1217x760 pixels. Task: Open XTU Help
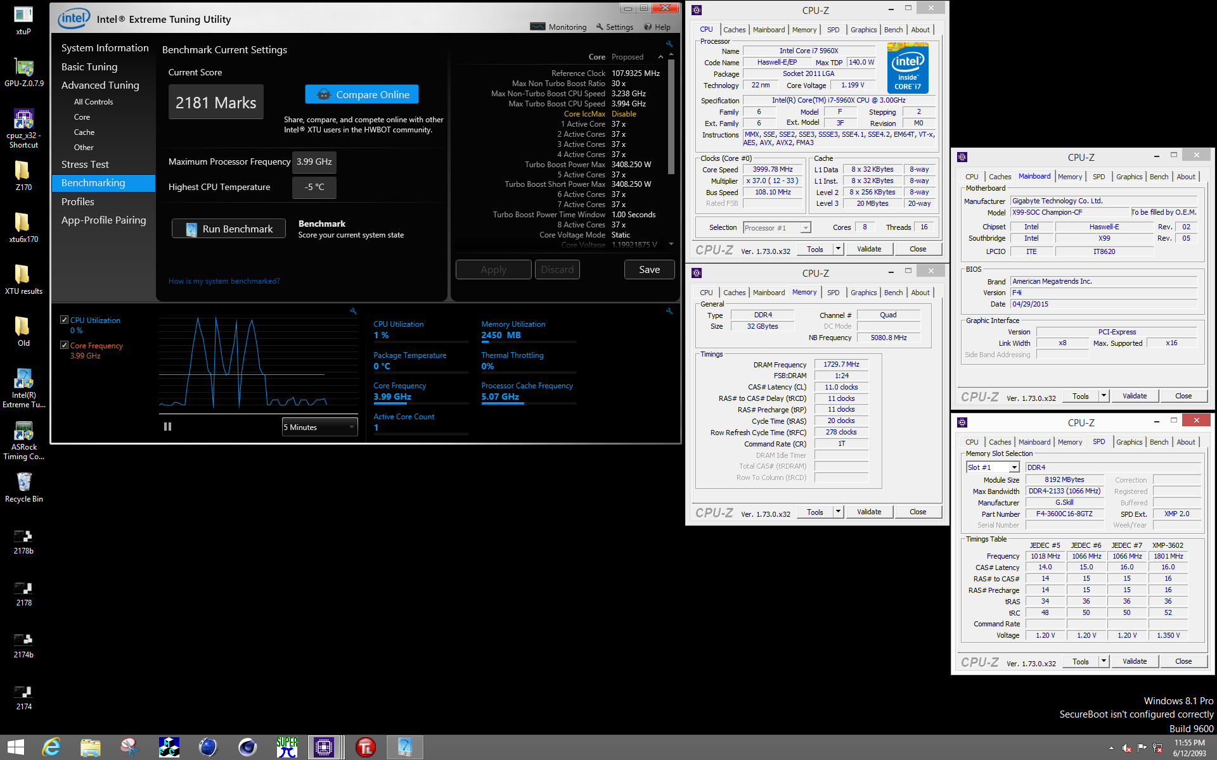(x=657, y=27)
